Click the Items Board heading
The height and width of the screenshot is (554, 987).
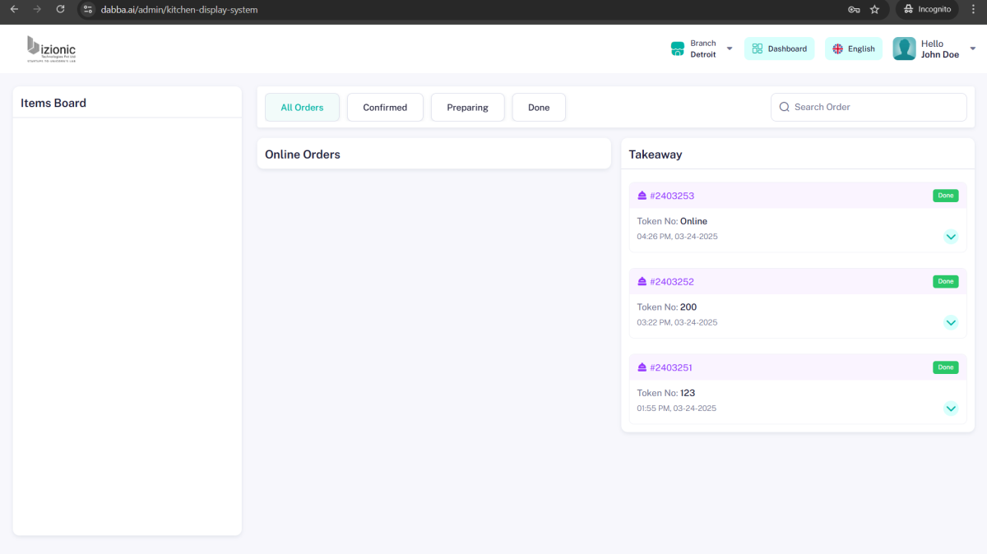coord(53,103)
